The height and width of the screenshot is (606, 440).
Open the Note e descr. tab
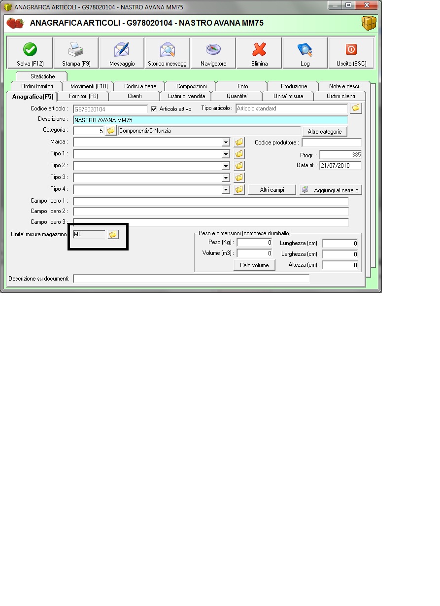tap(344, 86)
